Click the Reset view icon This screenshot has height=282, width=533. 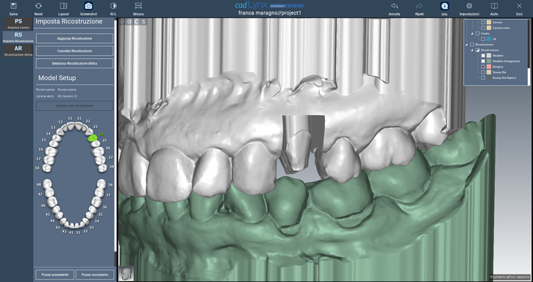38,6
